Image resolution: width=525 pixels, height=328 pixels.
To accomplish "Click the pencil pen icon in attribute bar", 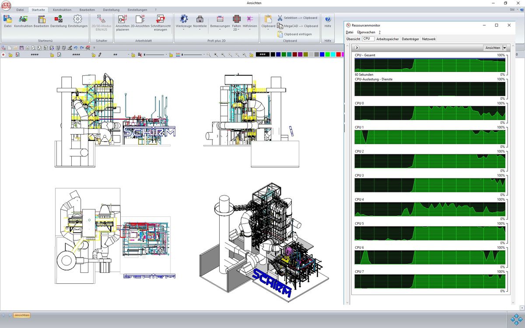I will click(x=100, y=55).
